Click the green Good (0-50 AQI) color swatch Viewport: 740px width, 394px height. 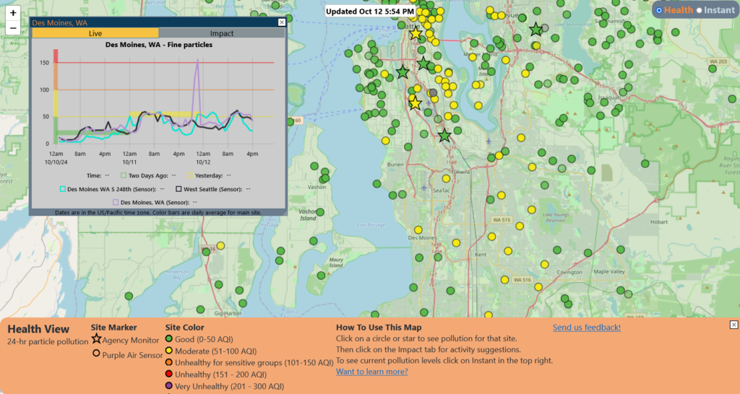tap(169, 338)
